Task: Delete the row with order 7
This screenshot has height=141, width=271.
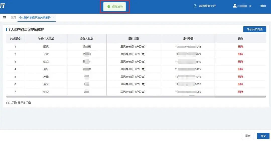Action: point(240,92)
